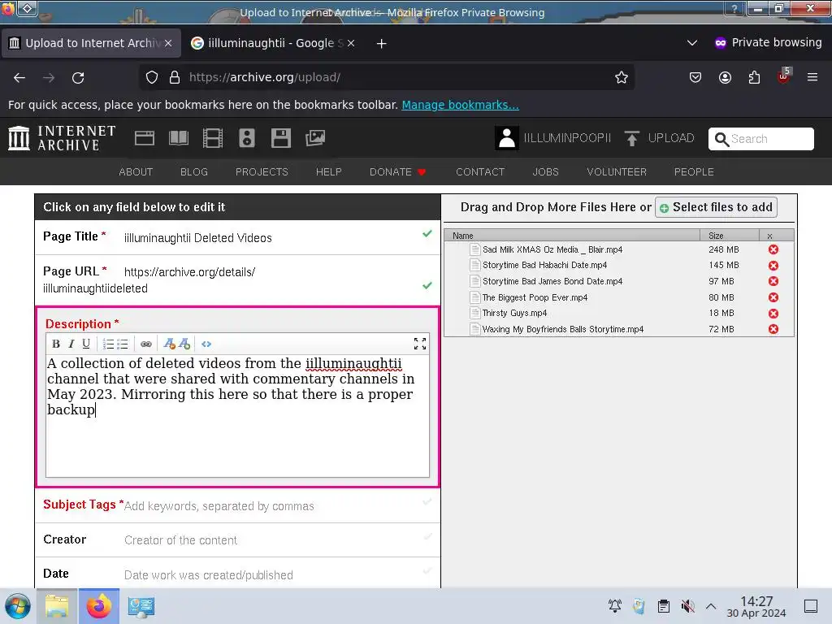Screen dimensions: 832x624
Task: List all tabs dropdown arrow
Action: [x=692, y=43]
